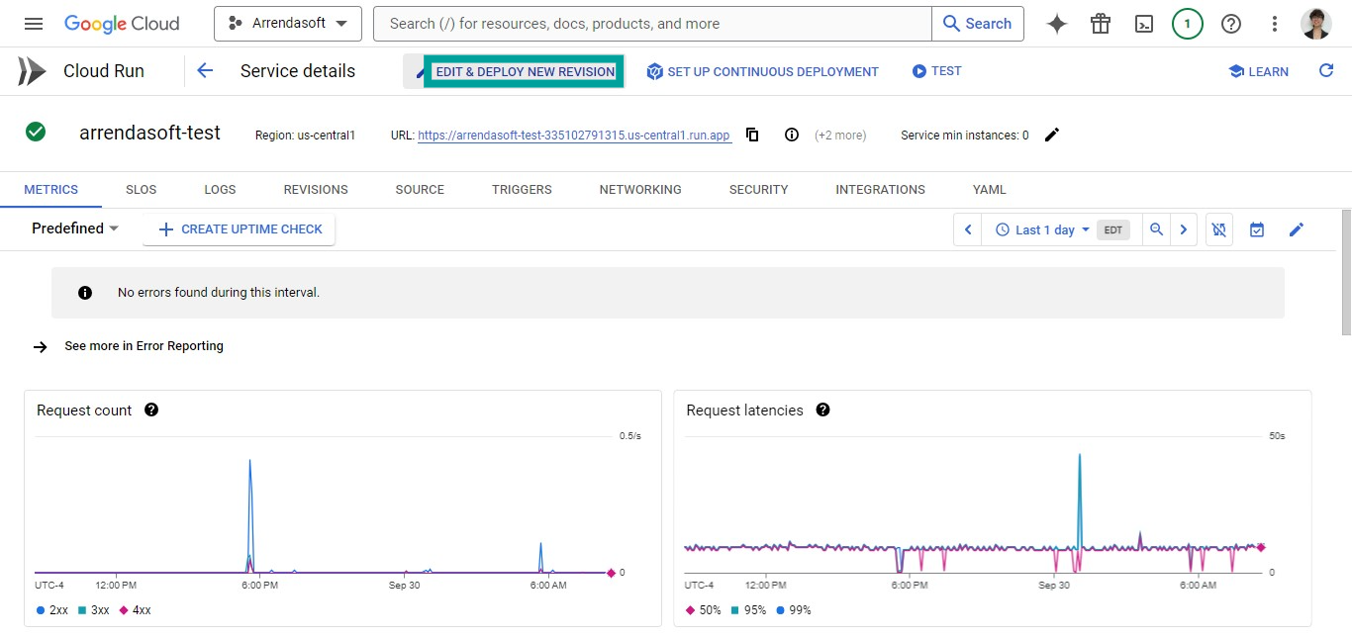The image size is (1352, 638).
Task: Switch to the SLOs tab
Action: tap(142, 189)
